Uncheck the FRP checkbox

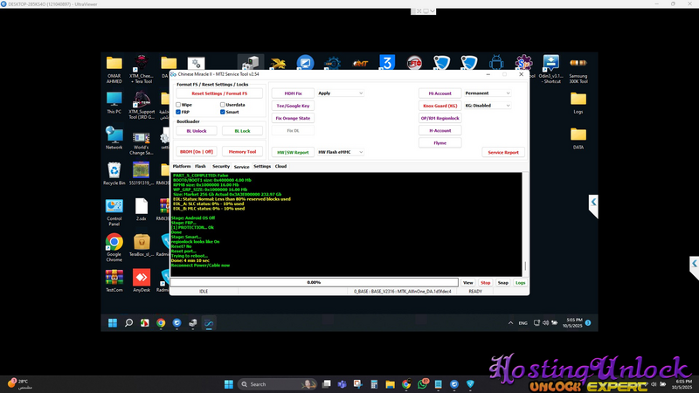click(178, 112)
